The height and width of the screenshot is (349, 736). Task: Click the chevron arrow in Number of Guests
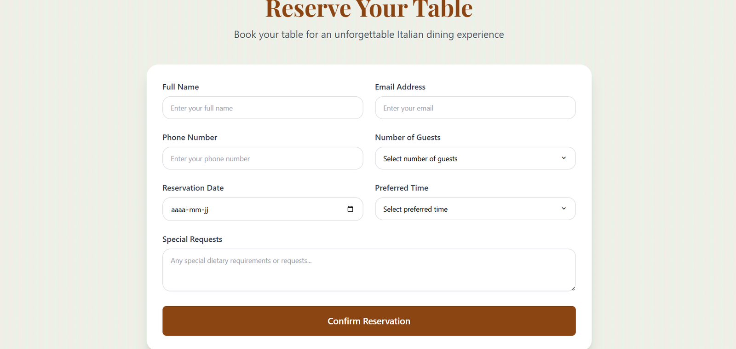coord(563,158)
